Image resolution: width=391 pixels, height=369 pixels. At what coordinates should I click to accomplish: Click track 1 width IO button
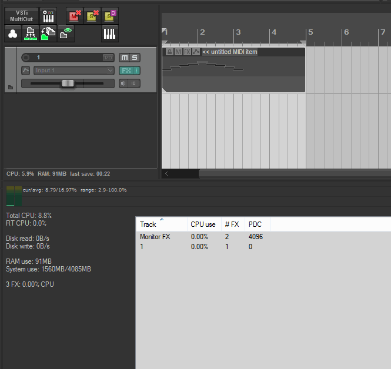coord(134,83)
